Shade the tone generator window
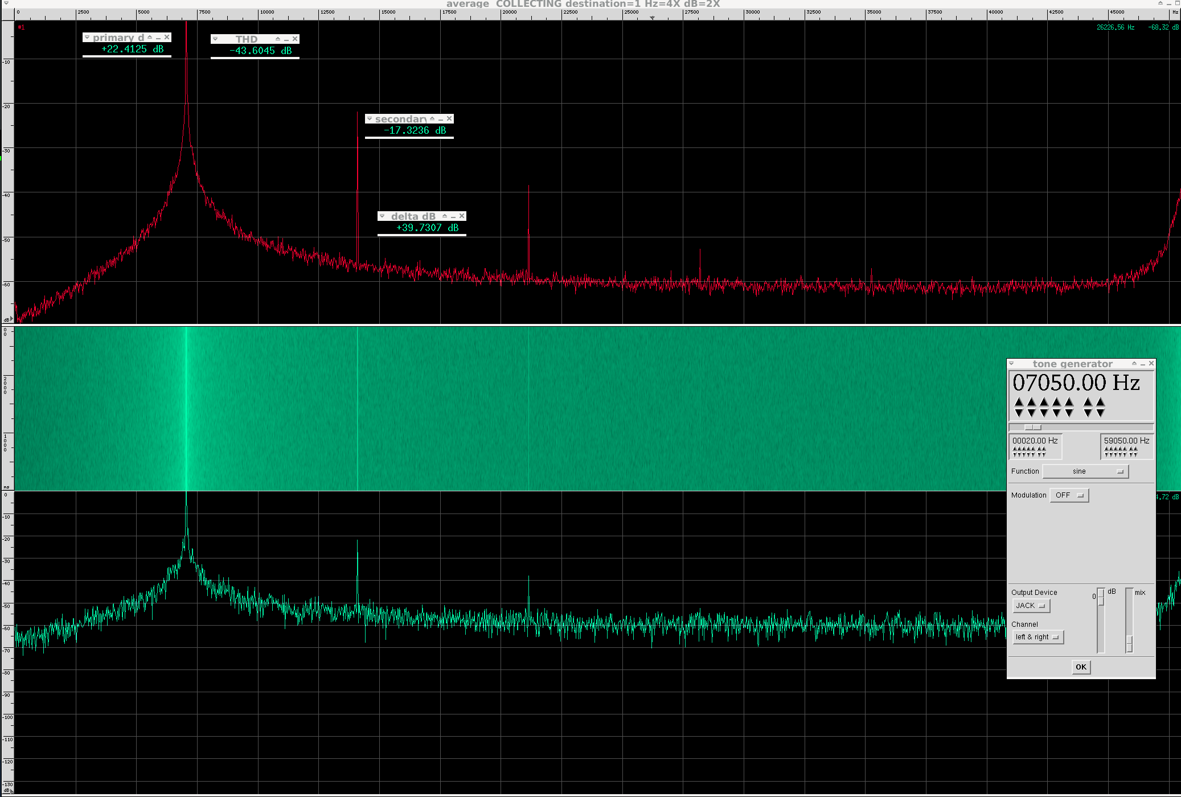The height and width of the screenshot is (797, 1181). (1134, 364)
